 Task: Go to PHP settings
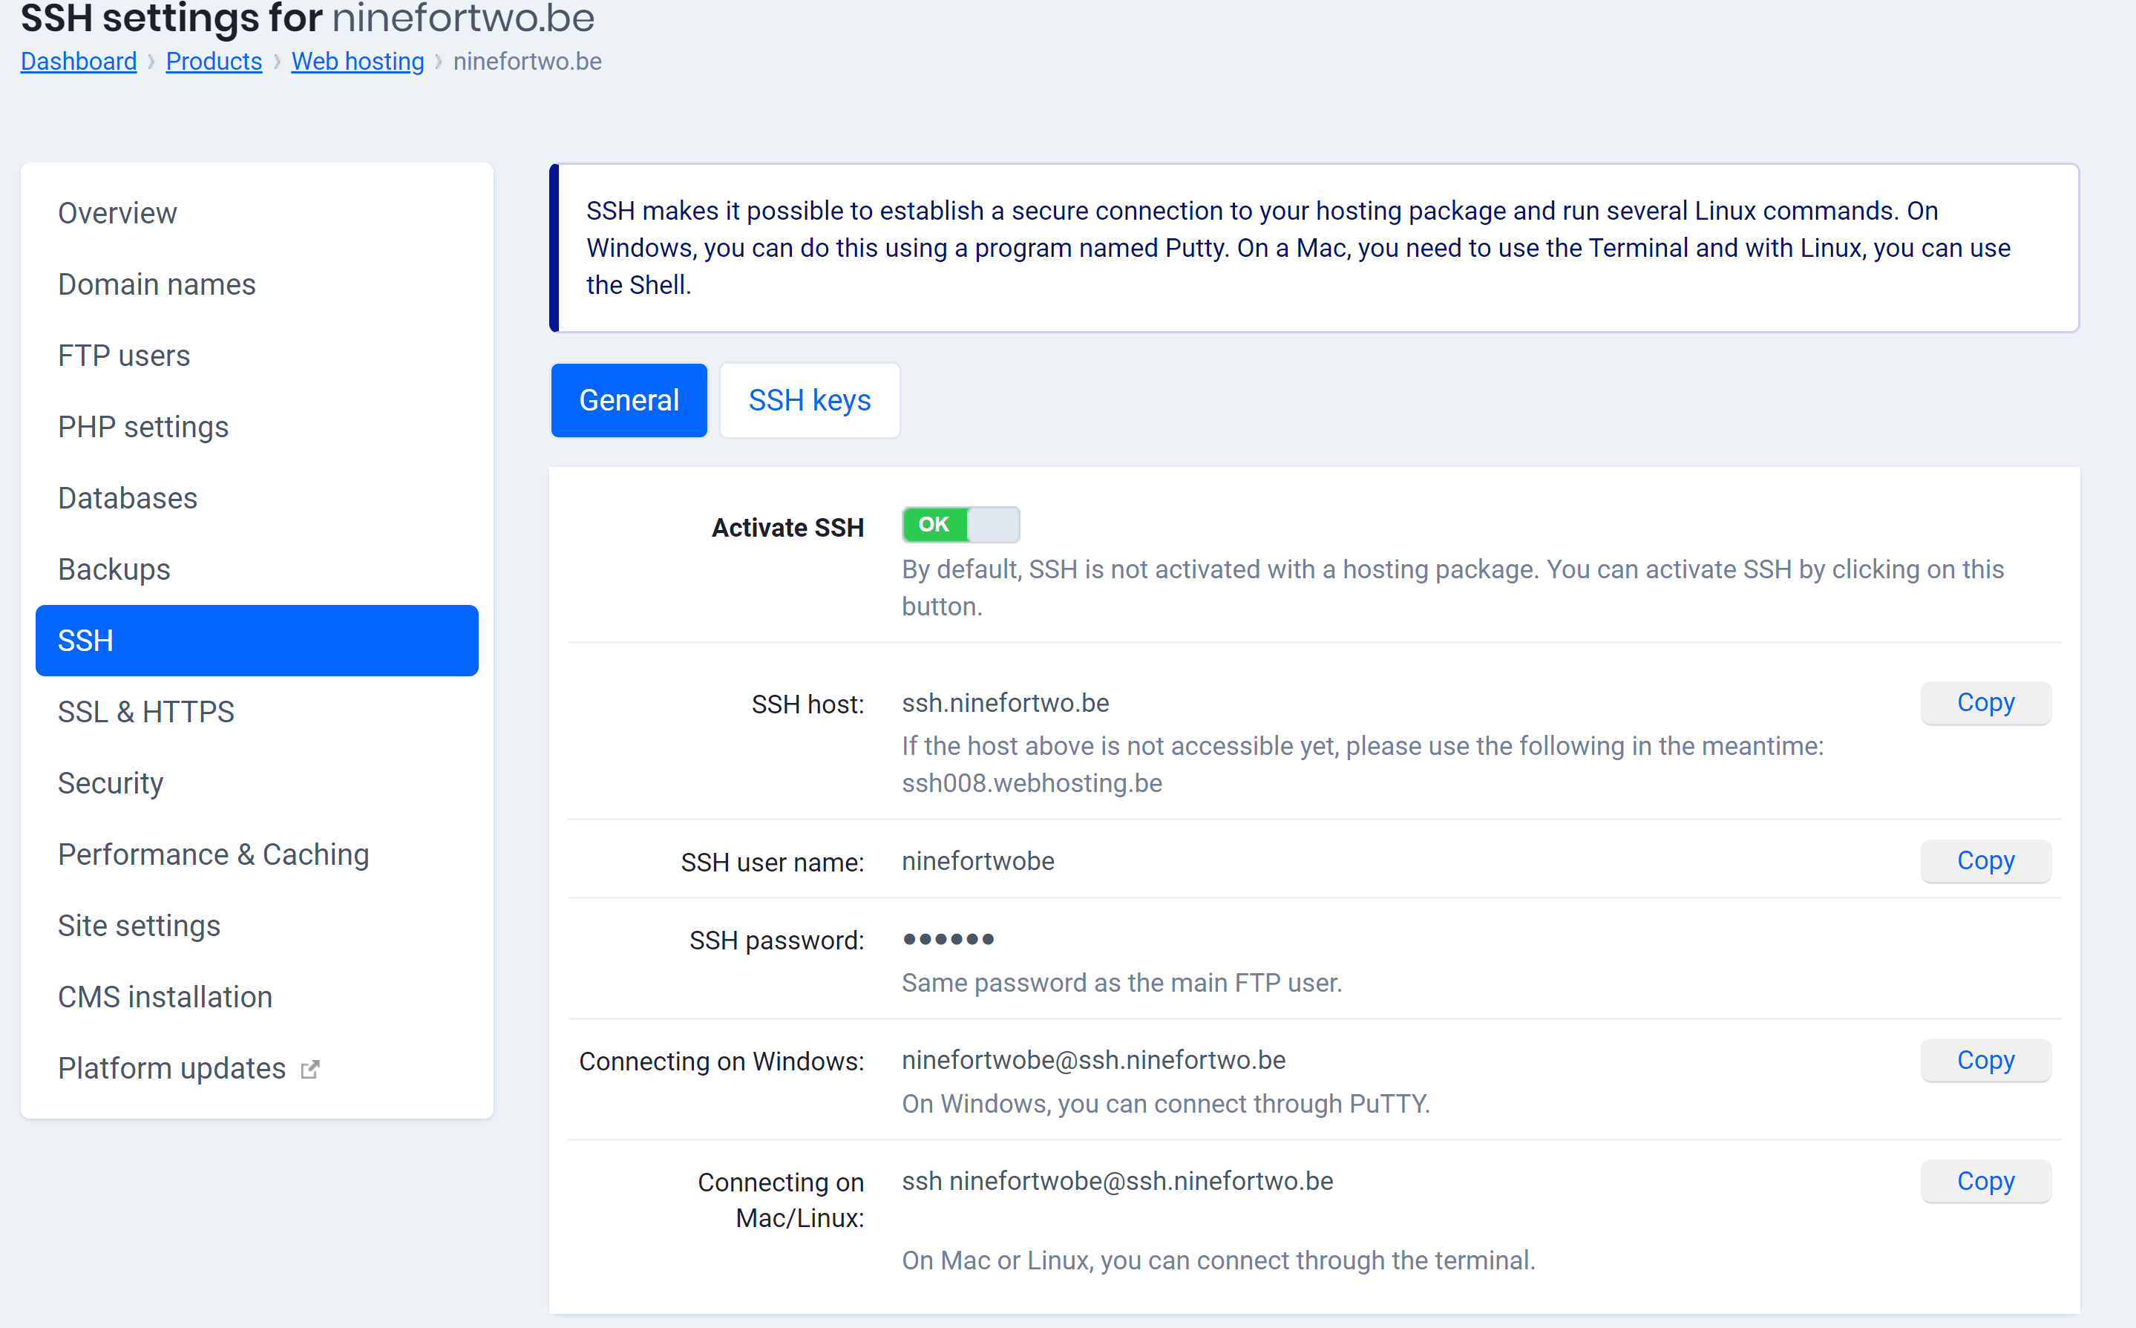coord(143,427)
